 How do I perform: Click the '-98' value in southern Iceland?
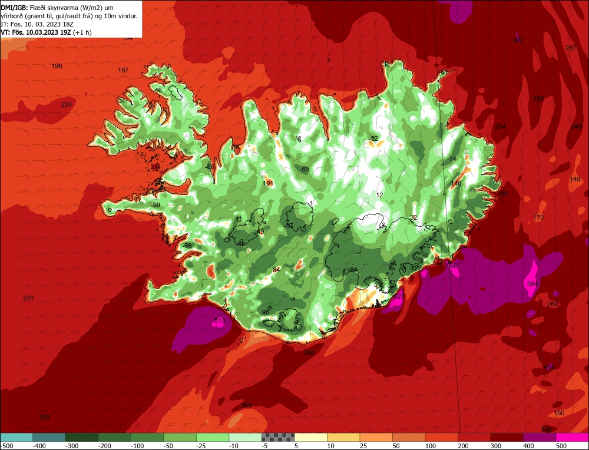(x=264, y=313)
